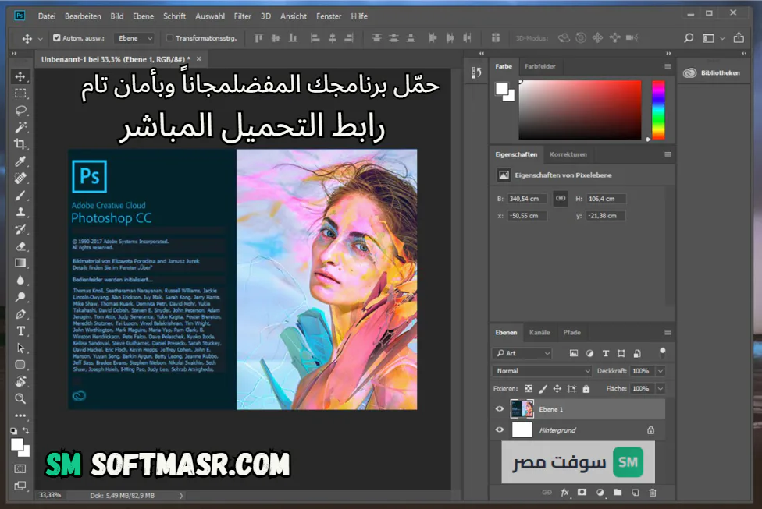Select the Rectangle shape tool
Image resolution: width=762 pixels, height=509 pixels.
click(20, 364)
